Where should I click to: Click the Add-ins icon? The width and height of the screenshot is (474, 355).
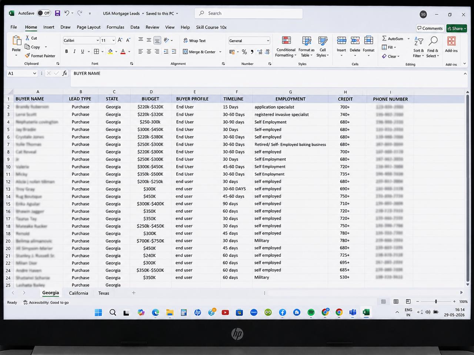pyautogui.click(x=451, y=41)
